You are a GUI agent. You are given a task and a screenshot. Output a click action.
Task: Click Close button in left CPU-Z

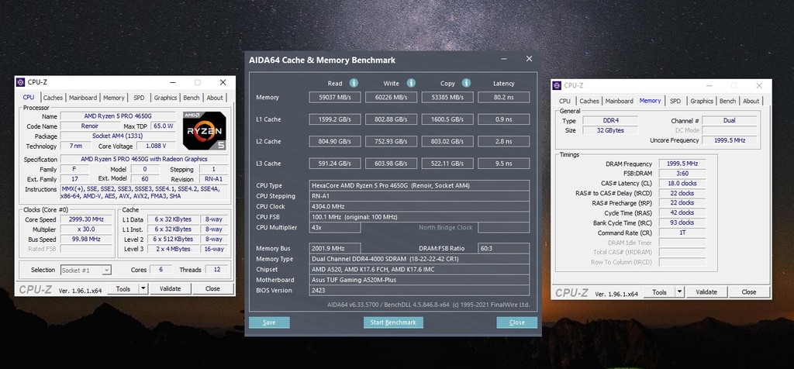point(212,288)
